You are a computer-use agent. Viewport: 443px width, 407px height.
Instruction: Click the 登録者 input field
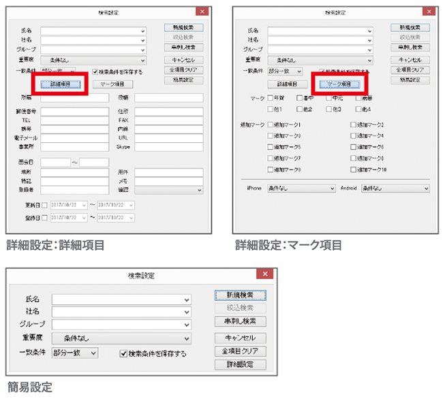(74, 190)
